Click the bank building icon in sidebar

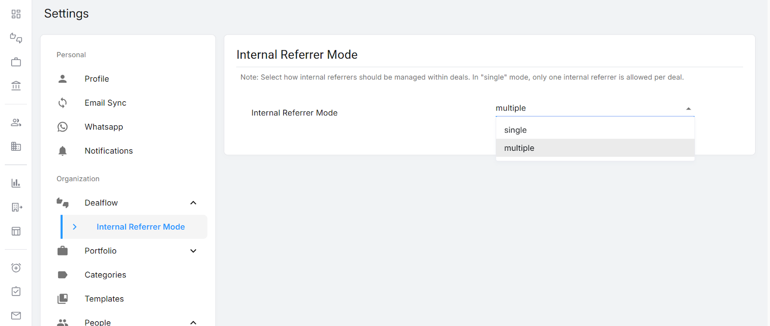(x=16, y=85)
